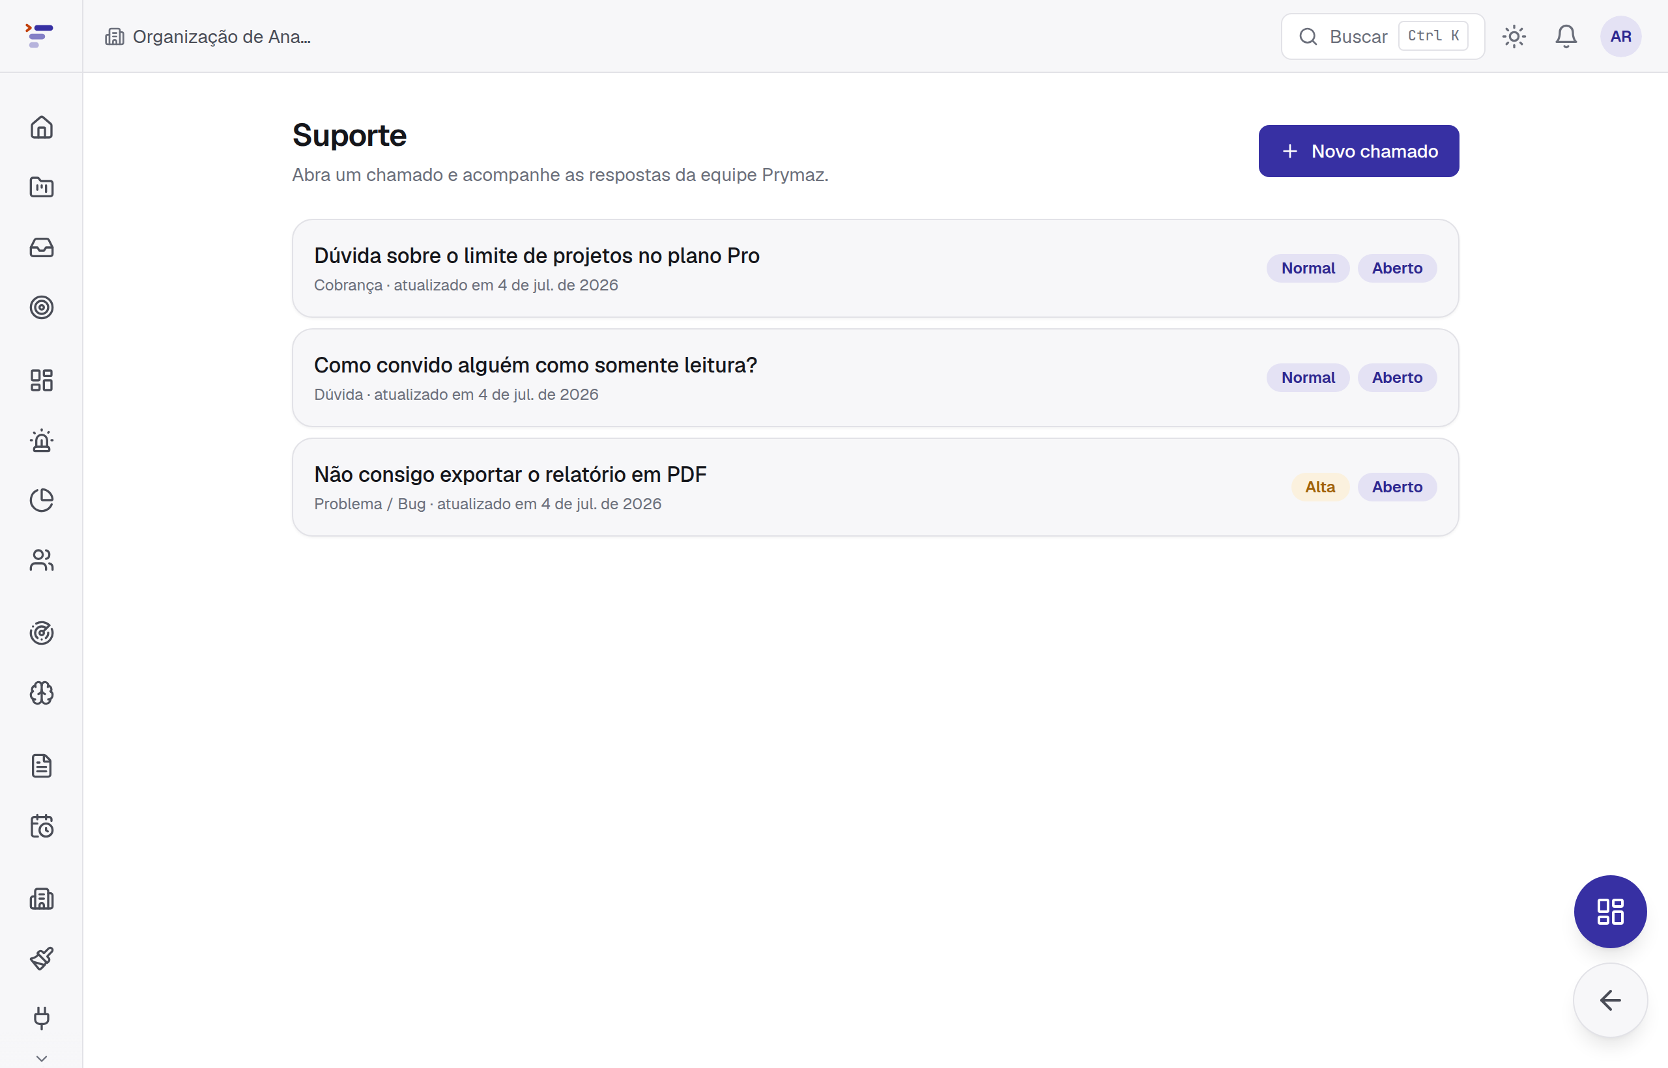The height and width of the screenshot is (1068, 1668).
Task: Click the Alta priority badge
Action: (x=1319, y=487)
